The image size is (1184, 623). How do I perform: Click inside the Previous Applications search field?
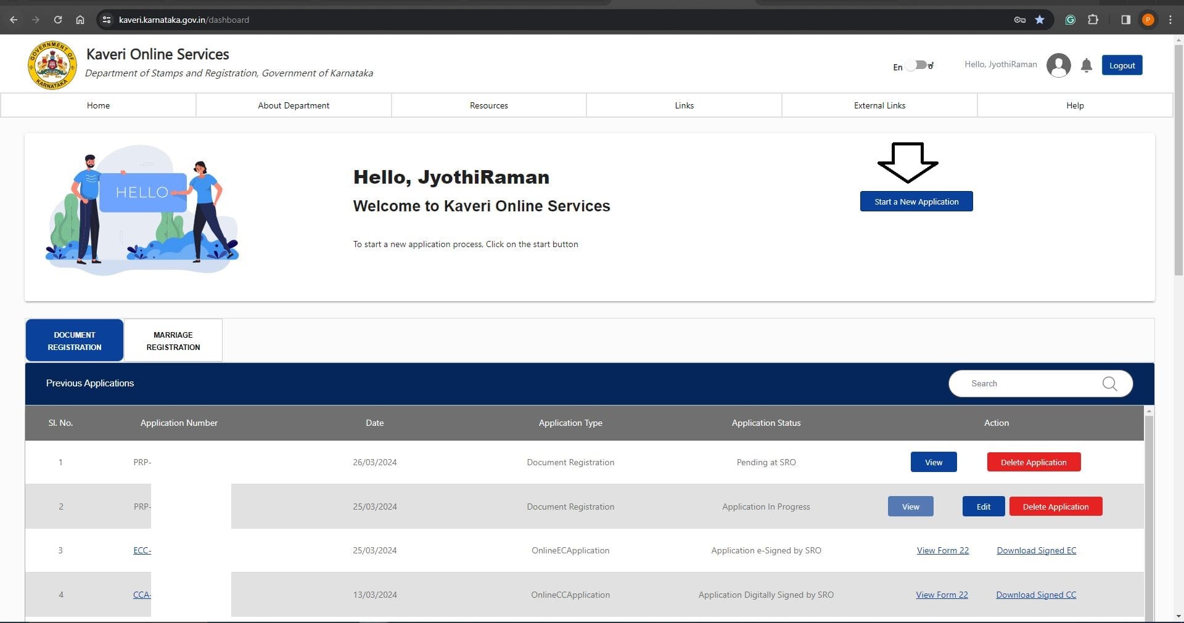pyautogui.click(x=1030, y=383)
